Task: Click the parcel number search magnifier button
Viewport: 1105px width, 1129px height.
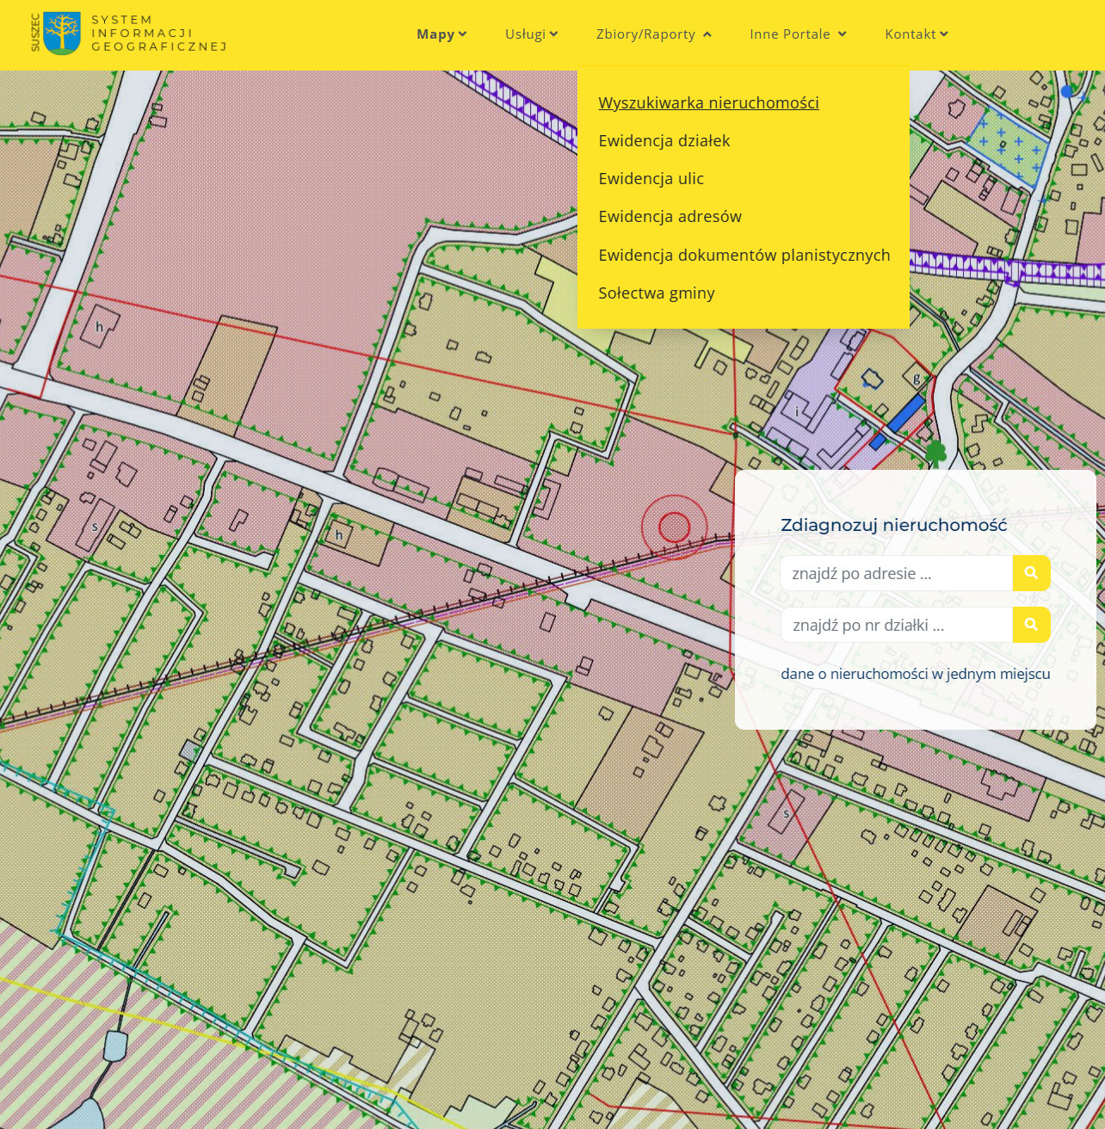Action: [1031, 625]
